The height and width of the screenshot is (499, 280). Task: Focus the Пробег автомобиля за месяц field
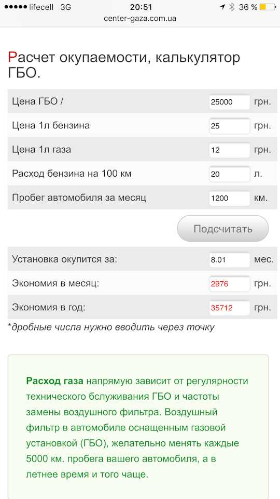pos(230,198)
